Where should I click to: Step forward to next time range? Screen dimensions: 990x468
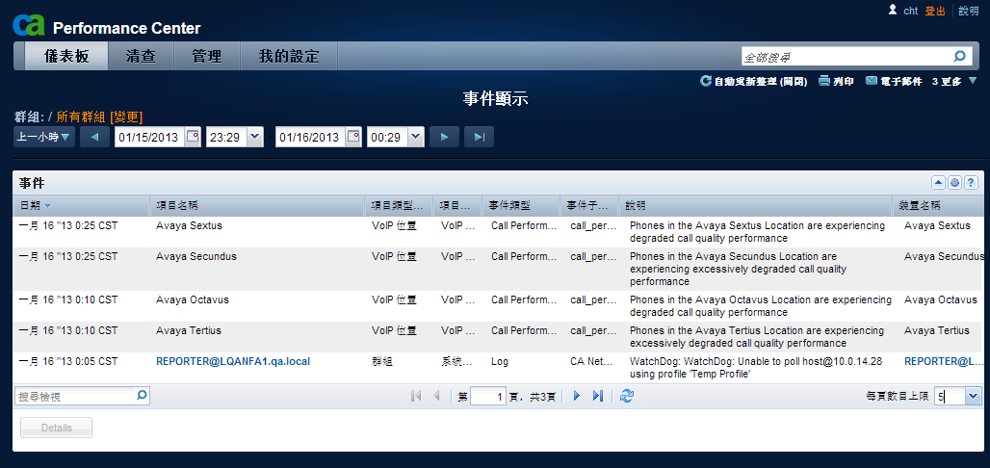tap(445, 137)
